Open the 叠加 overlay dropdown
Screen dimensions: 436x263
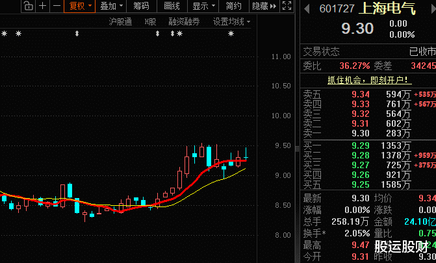pyautogui.click(x=111, y=6)
